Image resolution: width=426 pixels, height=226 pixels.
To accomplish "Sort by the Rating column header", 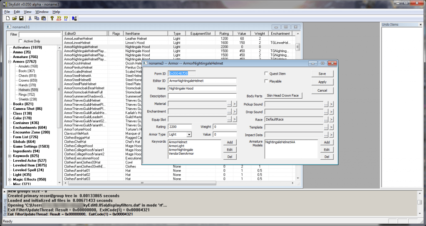I will pyautogui.click(x=224, y=34).
